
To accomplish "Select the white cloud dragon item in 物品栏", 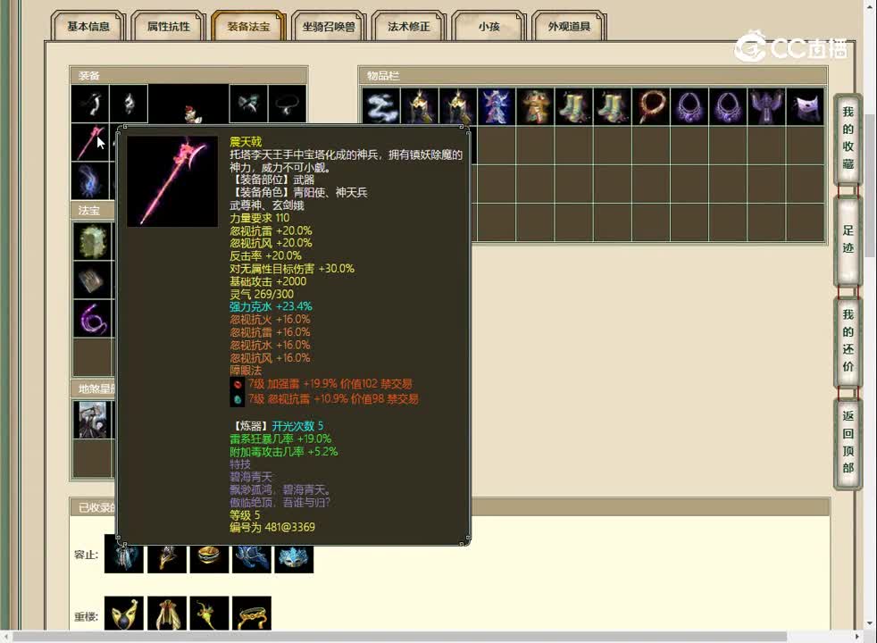I will click(381, 106).
